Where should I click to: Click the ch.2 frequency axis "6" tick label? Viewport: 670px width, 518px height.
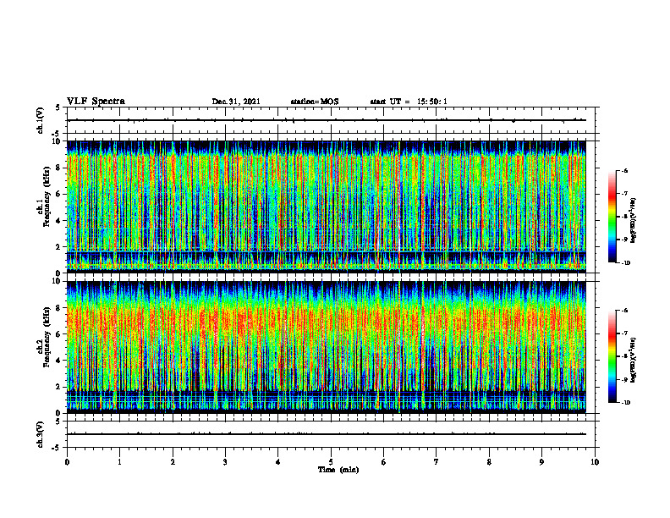pos(59,334)
